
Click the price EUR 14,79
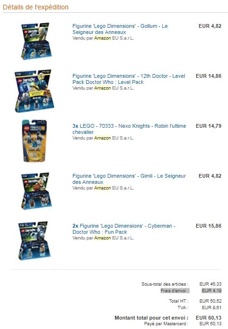click(209, 126)
